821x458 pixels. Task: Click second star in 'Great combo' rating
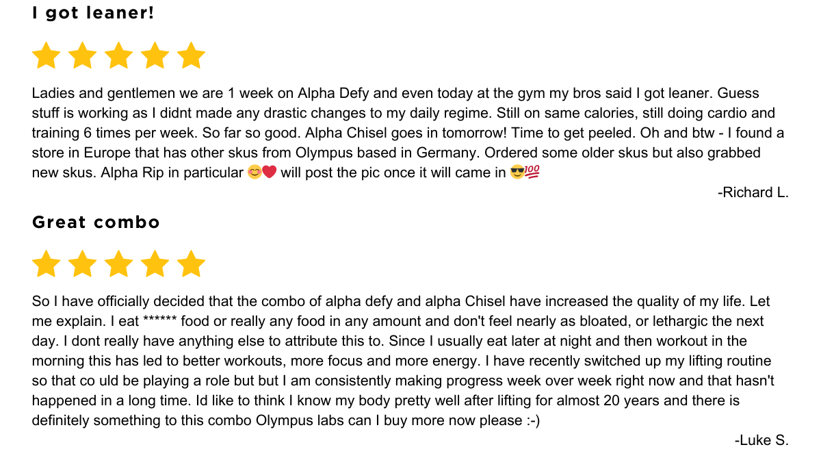pos(83,264)
